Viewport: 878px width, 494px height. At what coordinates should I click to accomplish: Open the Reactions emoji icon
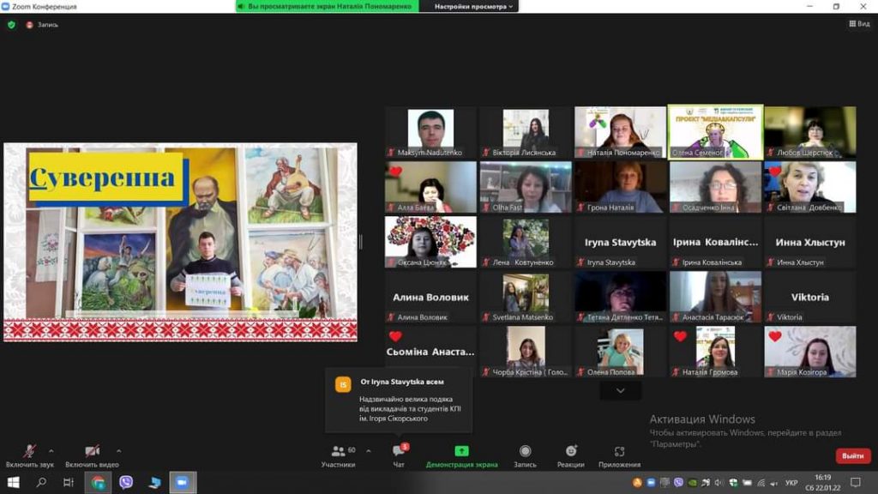click(x=570, y=451)
